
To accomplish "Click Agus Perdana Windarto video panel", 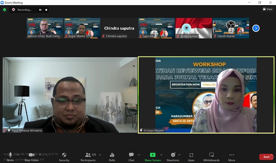I will (x=70, y=95).
